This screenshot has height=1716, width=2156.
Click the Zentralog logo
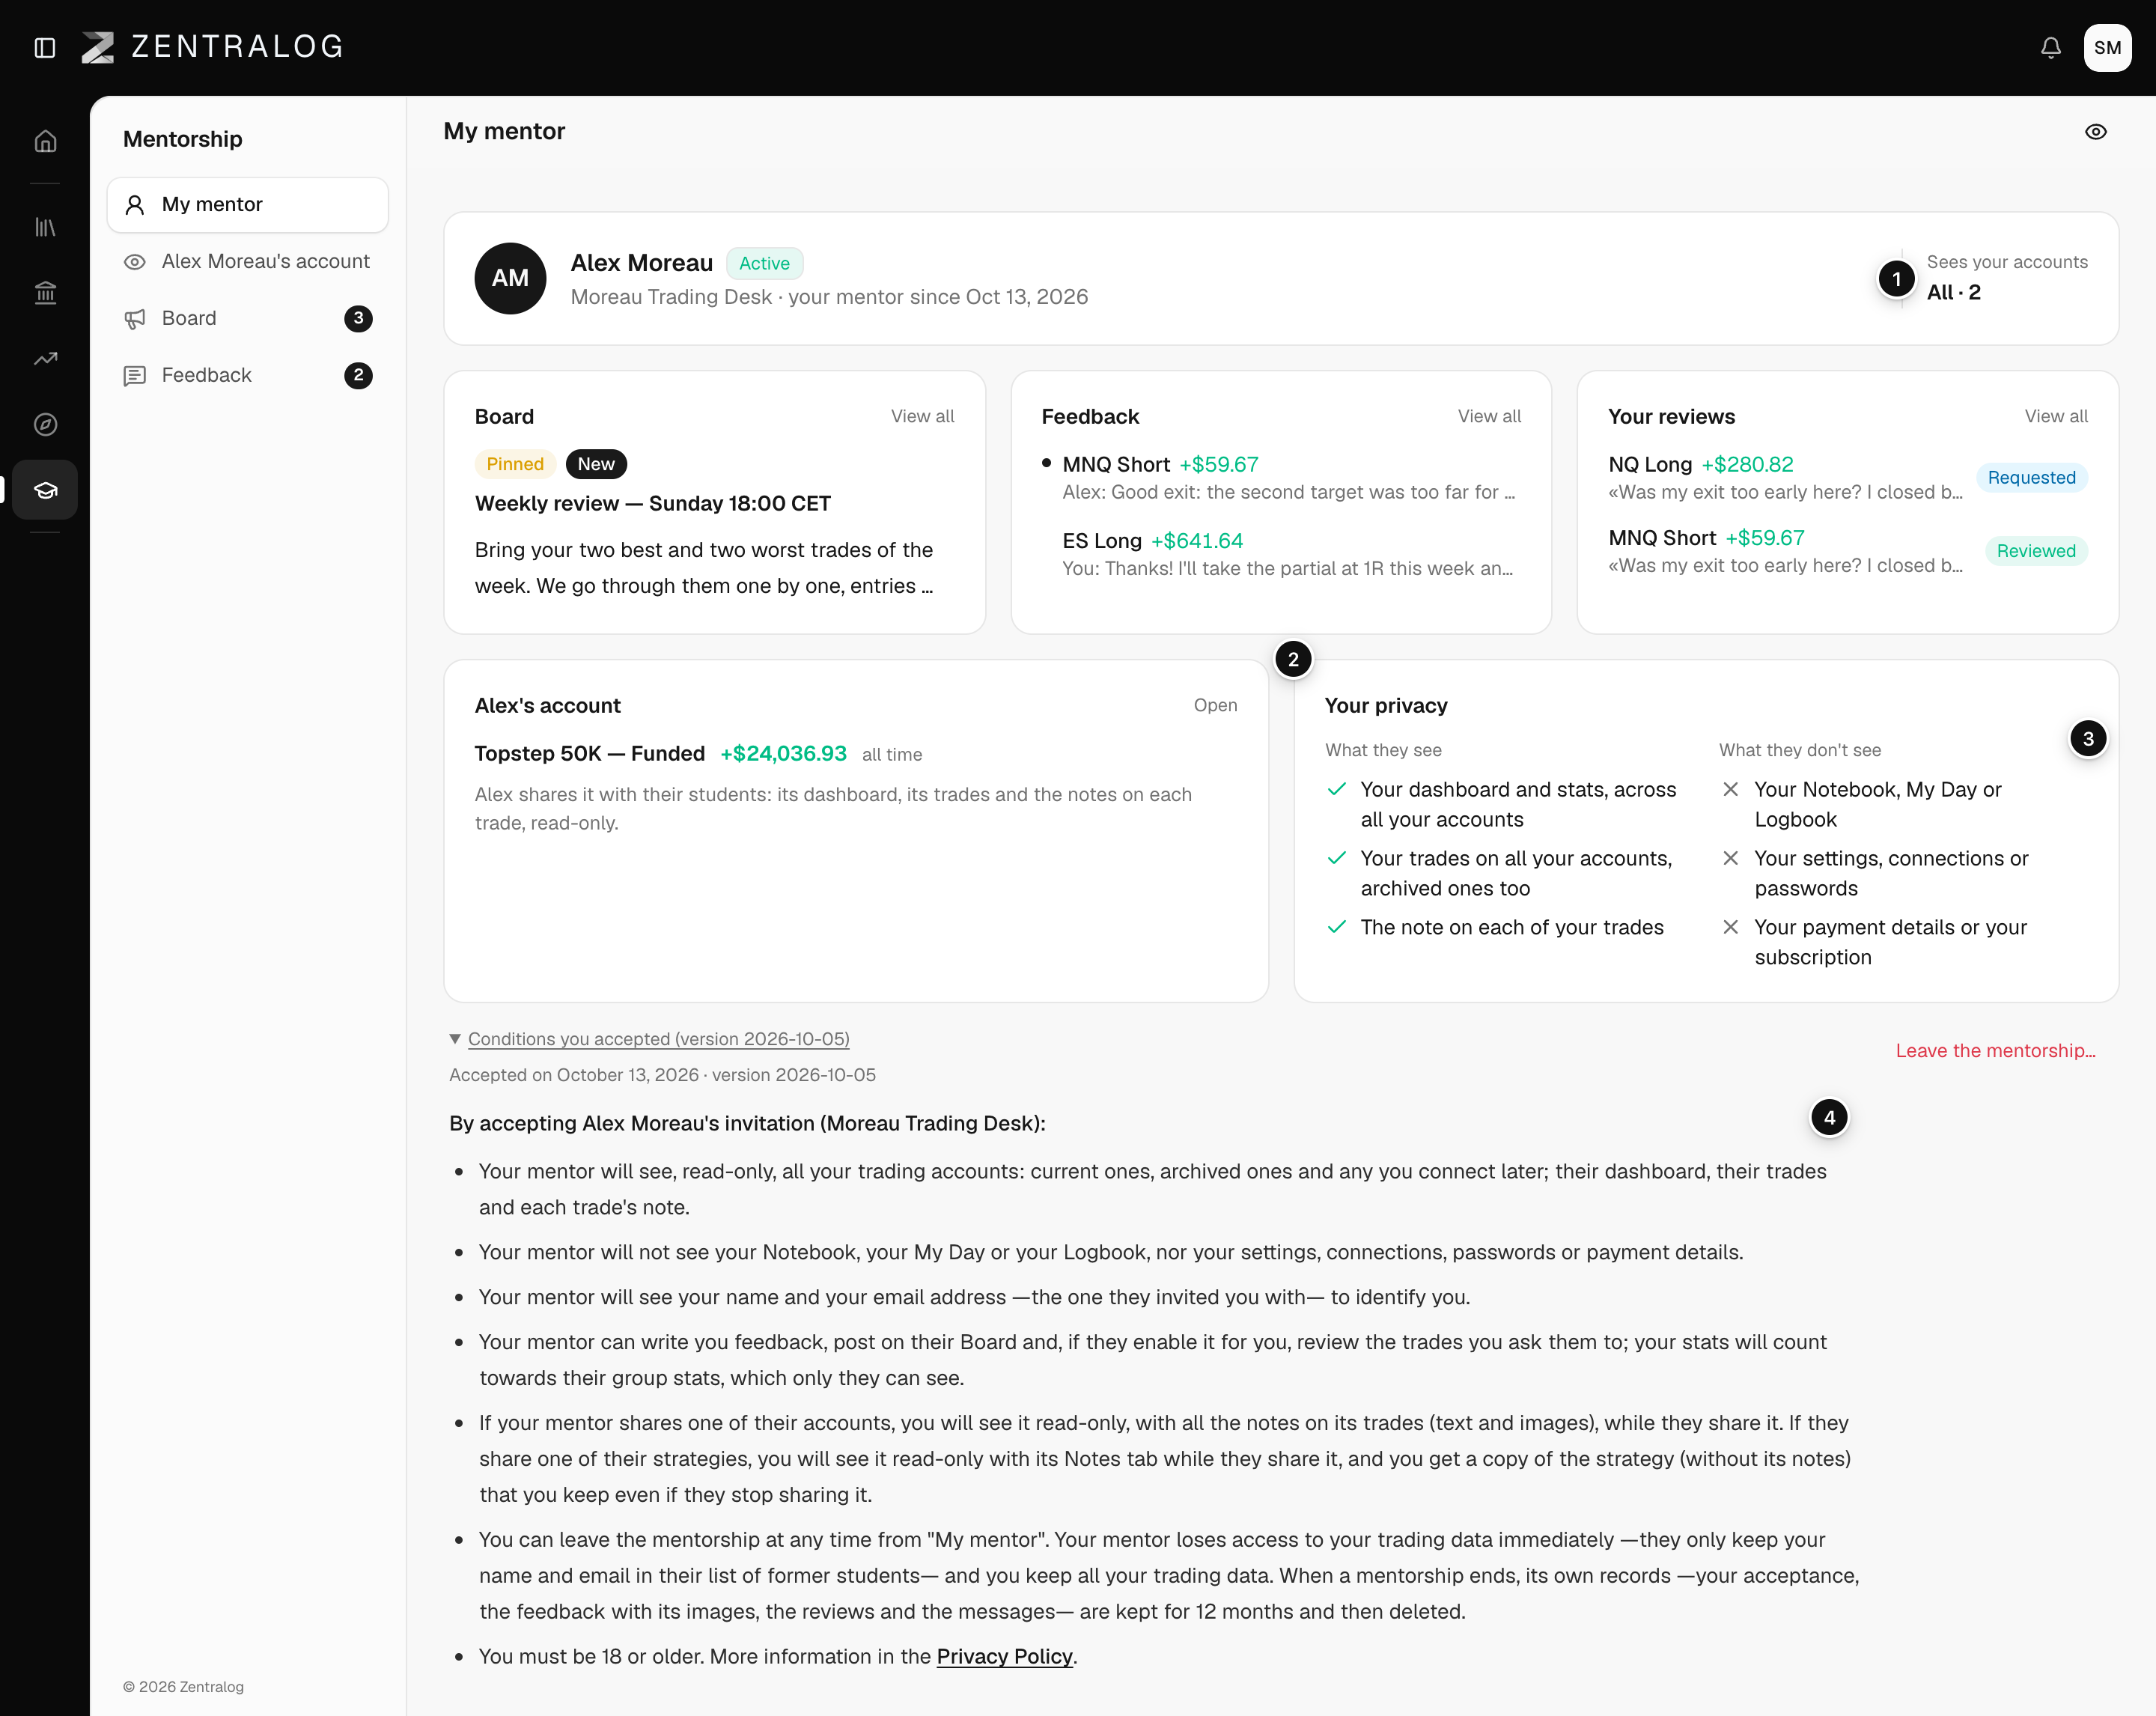212,47
